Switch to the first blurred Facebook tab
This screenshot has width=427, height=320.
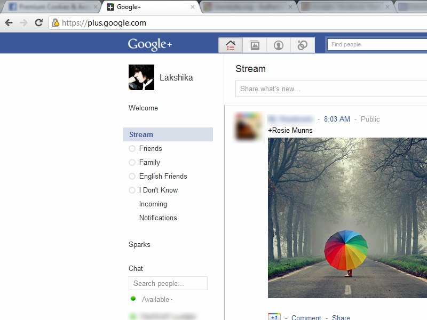(50, 7)
